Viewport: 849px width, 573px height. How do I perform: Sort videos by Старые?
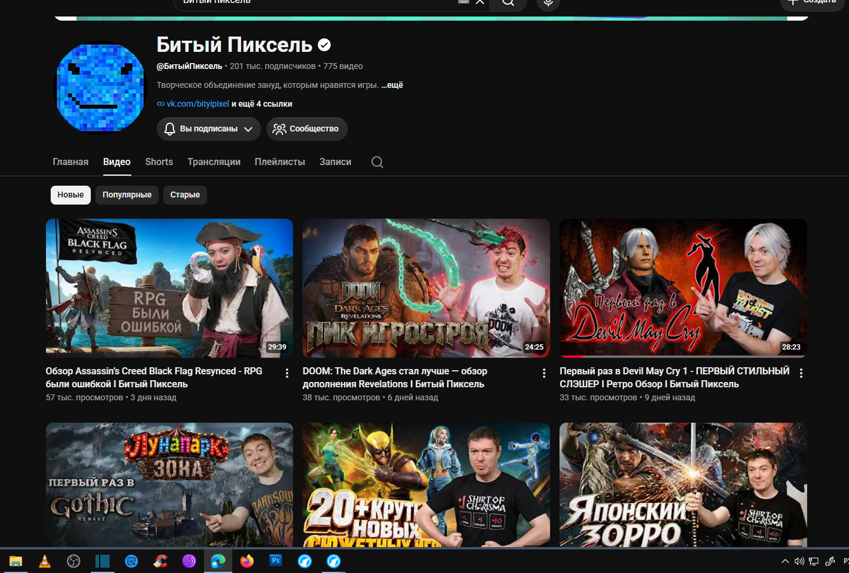click(x=185, y=195)
